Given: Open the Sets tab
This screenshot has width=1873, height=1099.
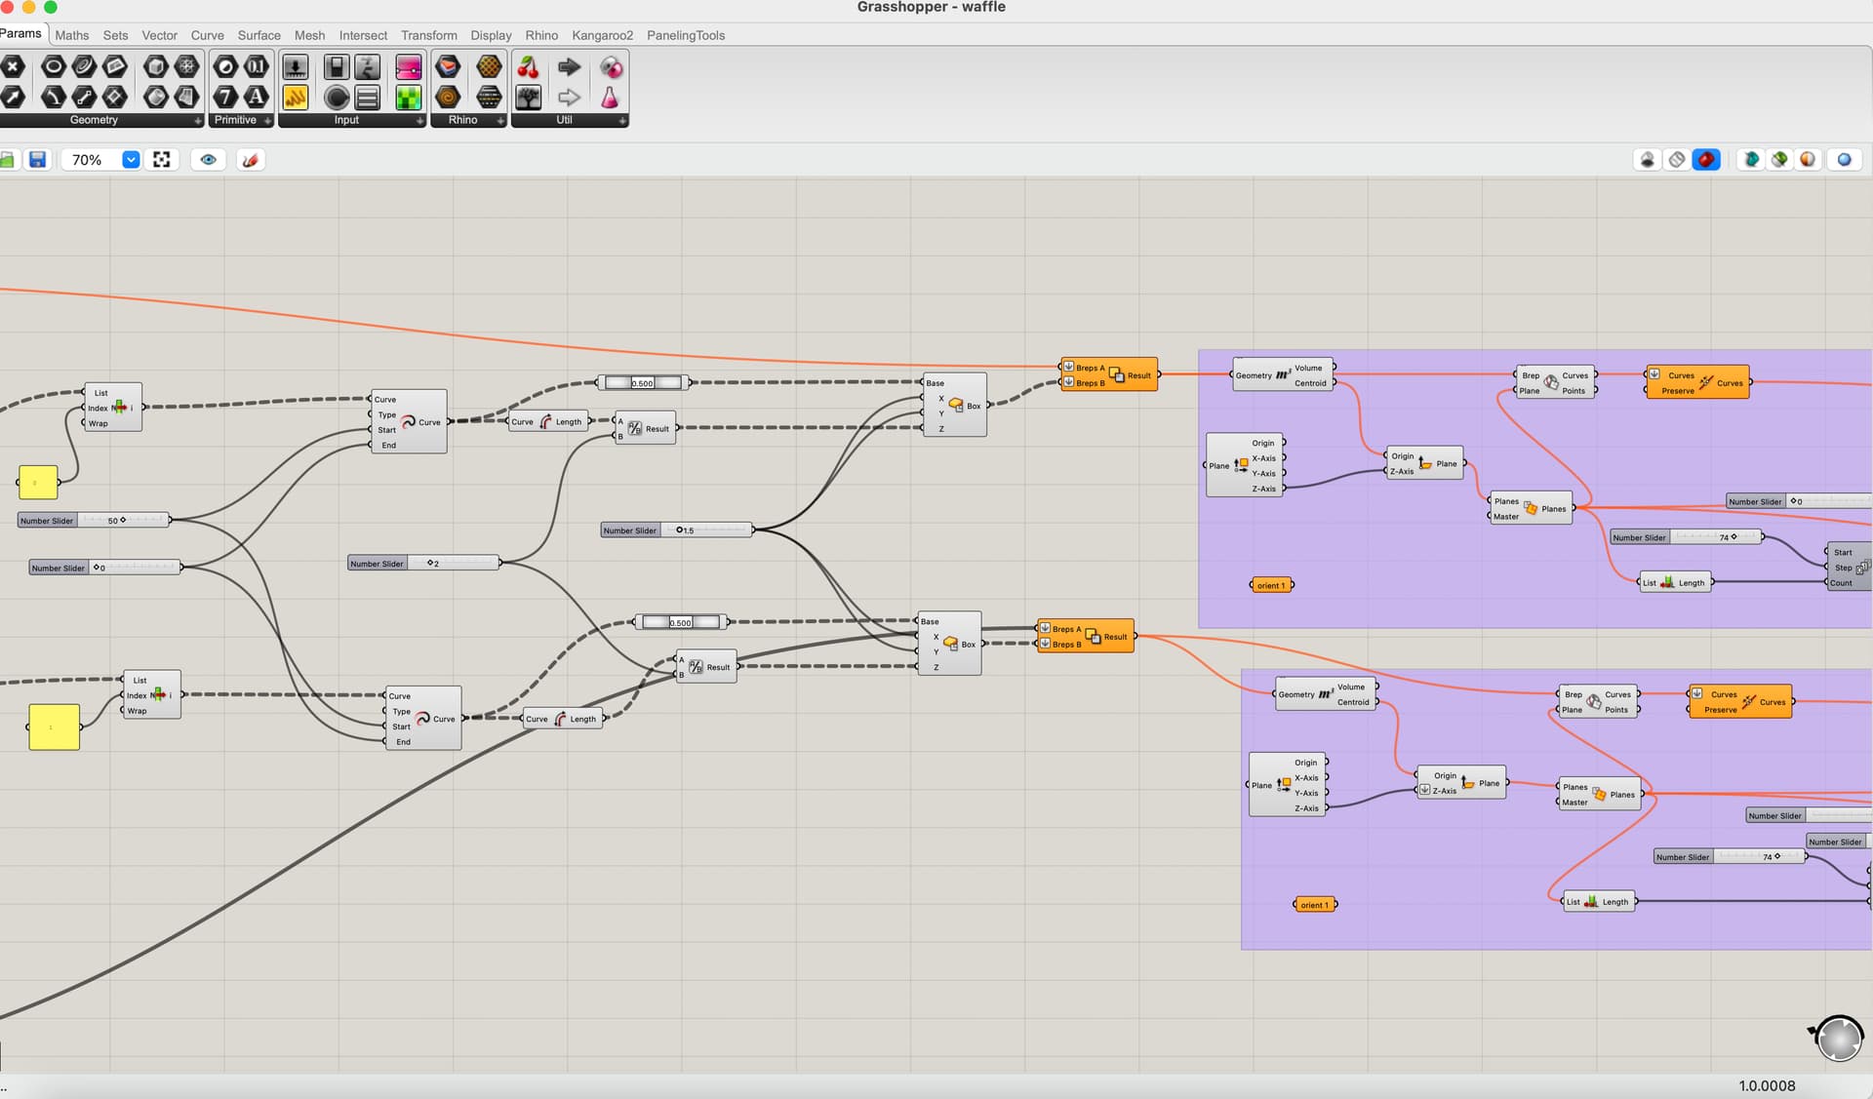Looking at the screenshot, I should [115, 35].
